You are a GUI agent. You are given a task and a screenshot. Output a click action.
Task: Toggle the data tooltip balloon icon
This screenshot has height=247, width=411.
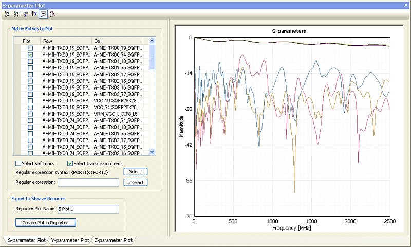click(43, 14)
